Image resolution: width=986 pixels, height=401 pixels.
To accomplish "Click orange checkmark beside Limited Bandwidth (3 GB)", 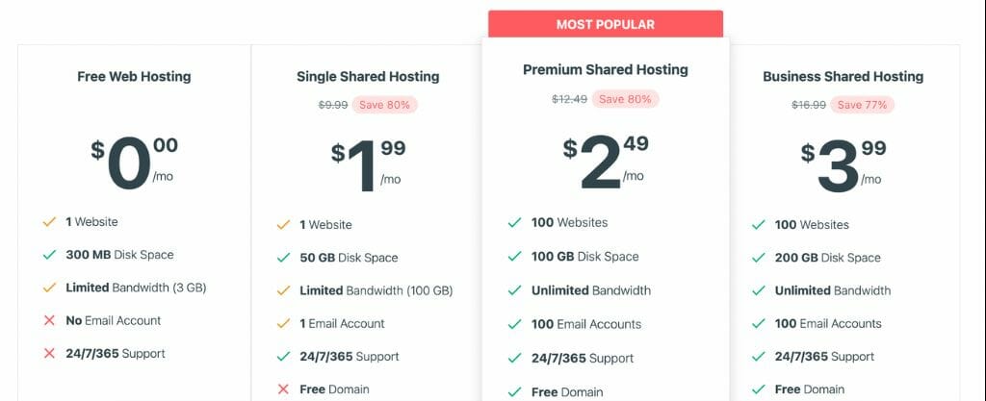I will [x=48, y=288].
